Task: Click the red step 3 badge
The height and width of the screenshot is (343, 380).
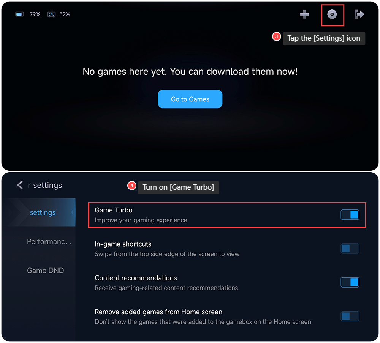Action: (x=276, y=36)
